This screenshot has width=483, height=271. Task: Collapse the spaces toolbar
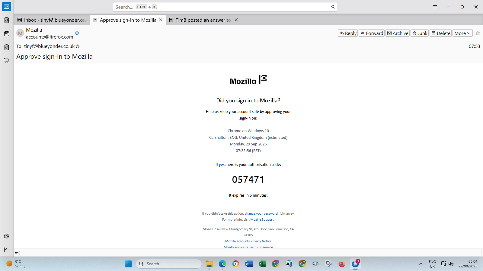7,250
